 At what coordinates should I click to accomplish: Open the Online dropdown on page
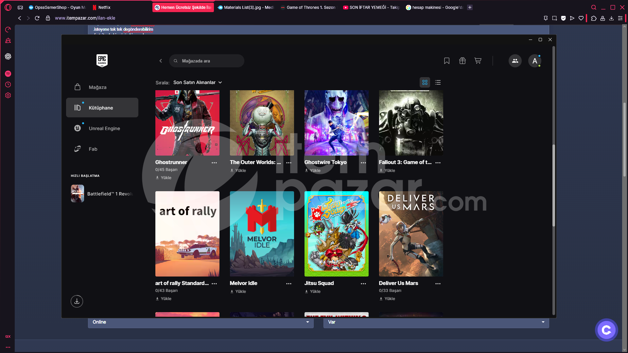point(201,322)
